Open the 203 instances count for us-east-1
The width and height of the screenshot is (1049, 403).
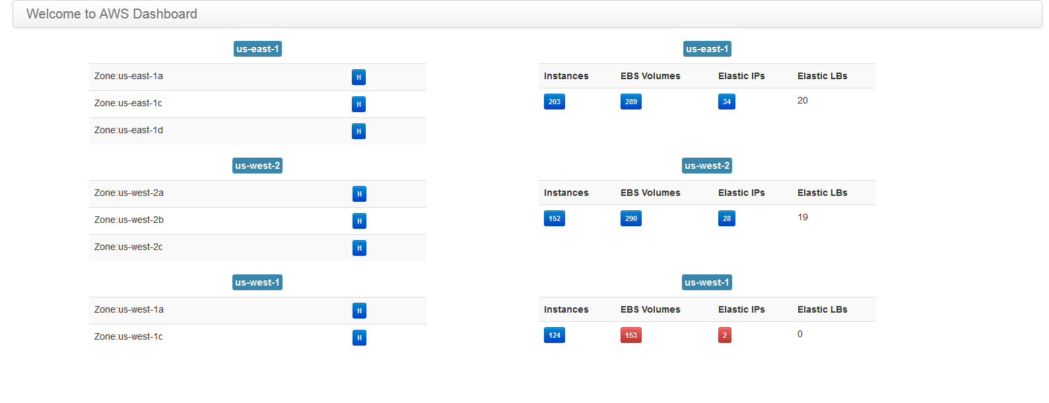point(554,102)
